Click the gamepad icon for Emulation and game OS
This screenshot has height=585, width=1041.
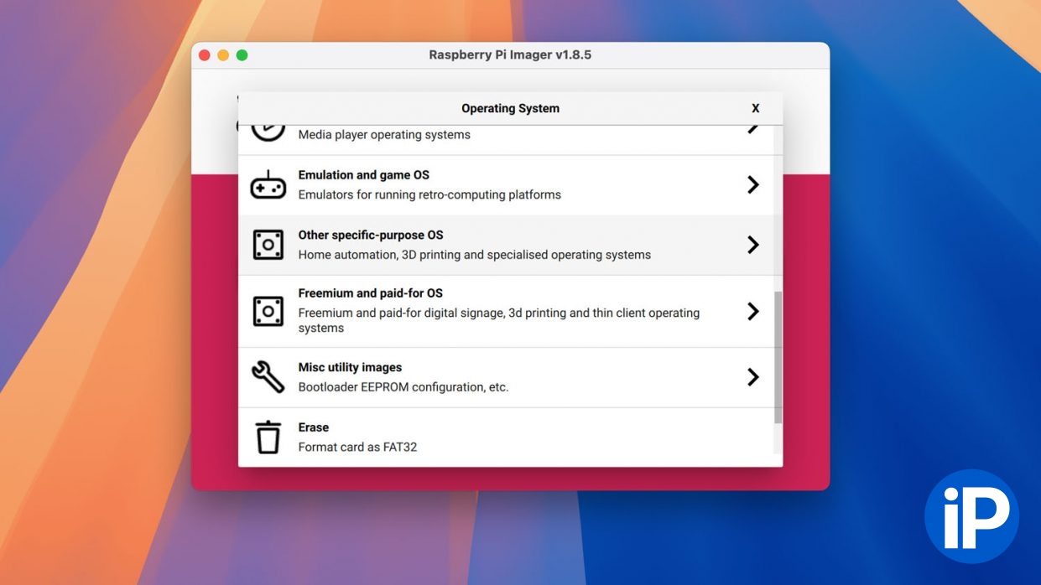click(x=268, y=185)
